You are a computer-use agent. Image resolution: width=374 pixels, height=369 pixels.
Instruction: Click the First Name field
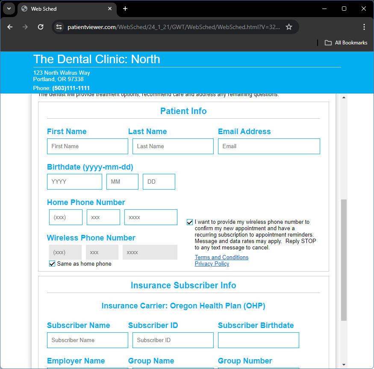(87, 146)
